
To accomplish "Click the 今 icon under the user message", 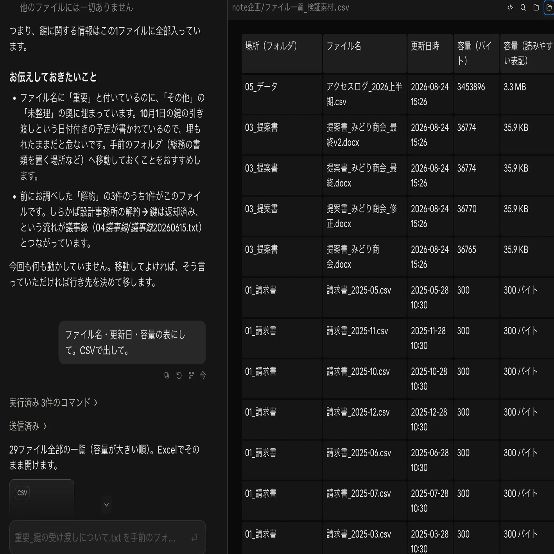I will click(203, 375).
